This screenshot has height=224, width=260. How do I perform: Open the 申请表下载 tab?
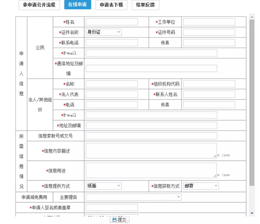pos(111,5)
